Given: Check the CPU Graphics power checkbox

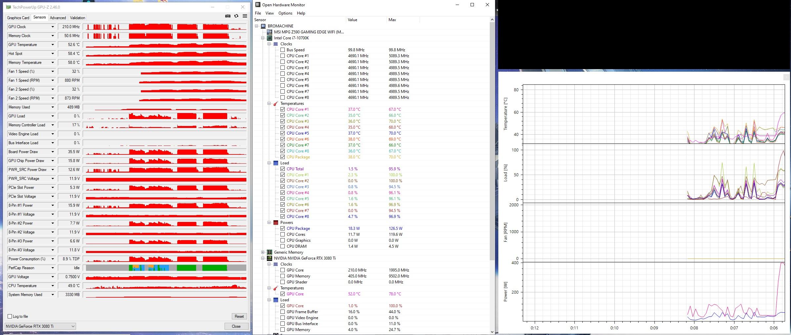Looking at the screenshot, I should (282, 240).
